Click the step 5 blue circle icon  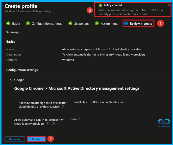(x=126, y=23)
